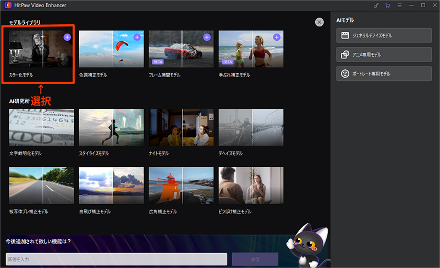
Task: Open the スタイライズモデル runner thumbnail
Action: coord(111,128)
